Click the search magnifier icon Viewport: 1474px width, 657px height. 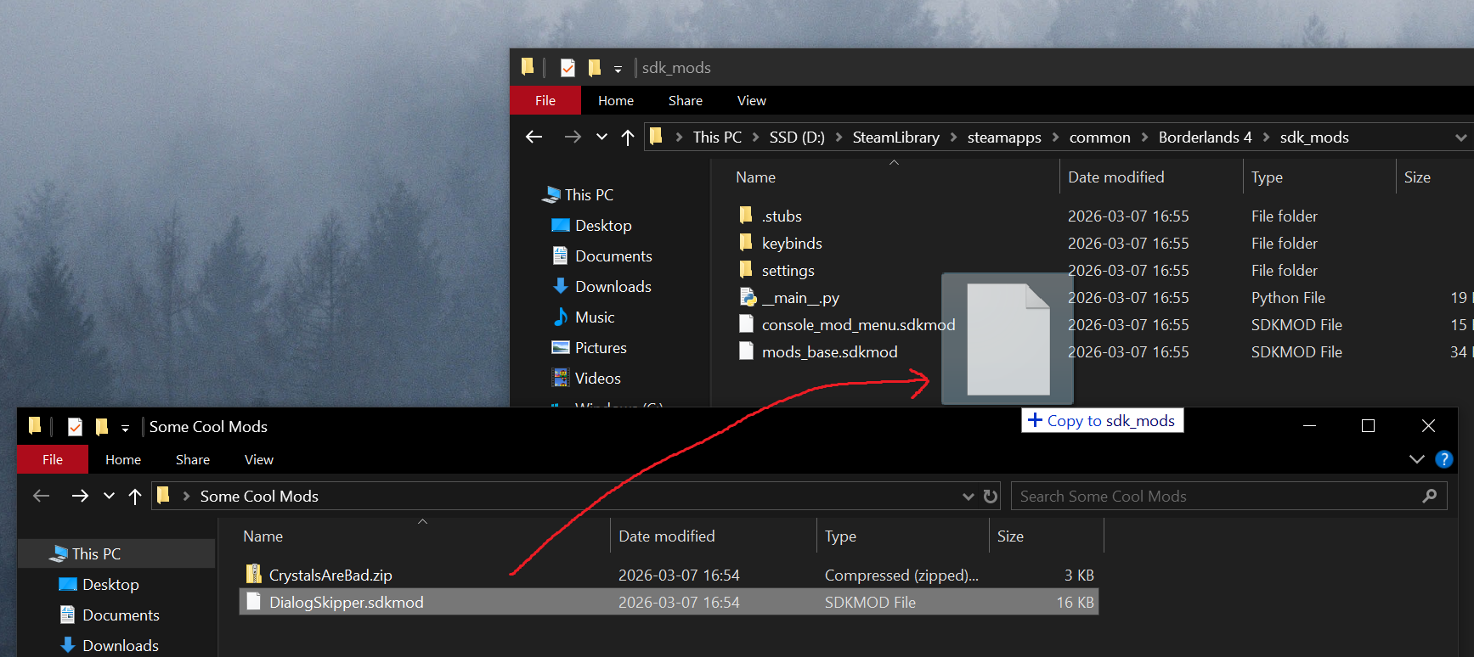pos(1430,497)
